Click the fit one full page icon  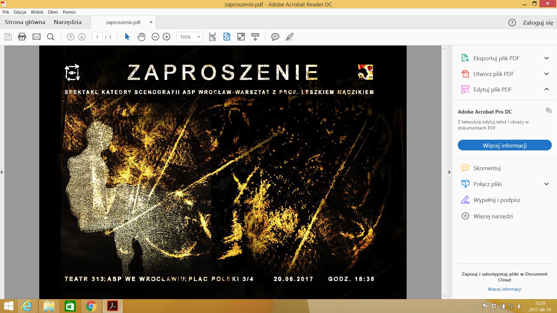[x=227, y=37]
